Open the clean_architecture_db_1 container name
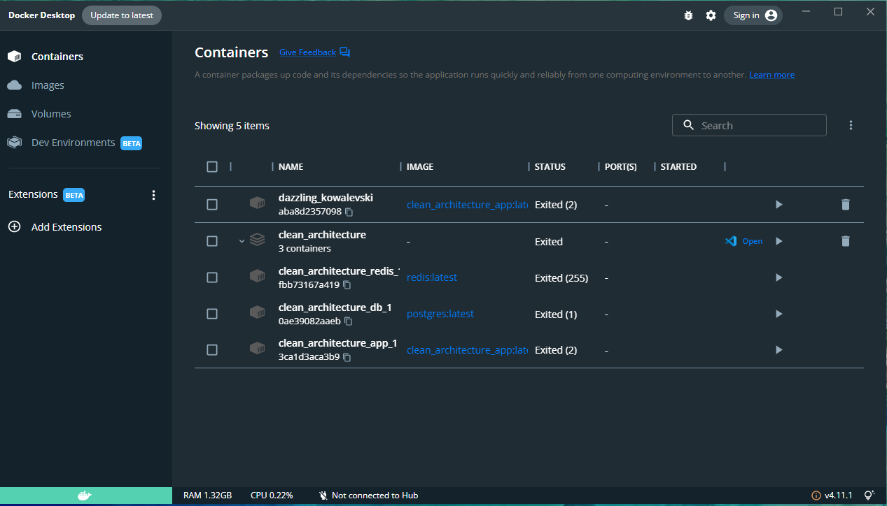Image resolution: width=887 pixels, height=506 pixels. 335,308
